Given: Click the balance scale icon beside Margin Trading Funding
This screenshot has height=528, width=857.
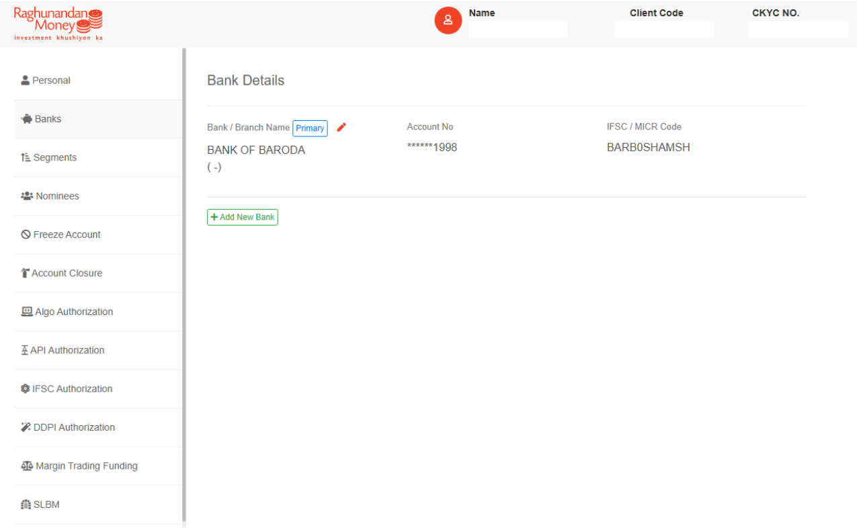Looking at the screenshot, I should pyautogui.click(x=27, y=466).
